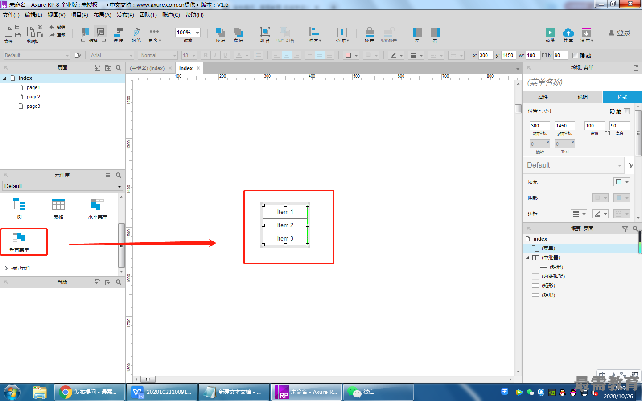This screenshot has width=642, height=401.
Task: Click the x coordinate field in toolbar
Action: click(x=486, y=55)
